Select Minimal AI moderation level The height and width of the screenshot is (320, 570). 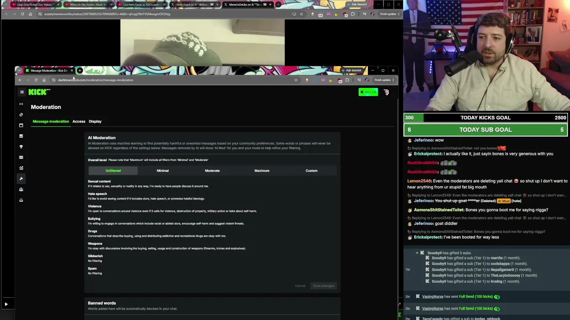pos(163,171)
